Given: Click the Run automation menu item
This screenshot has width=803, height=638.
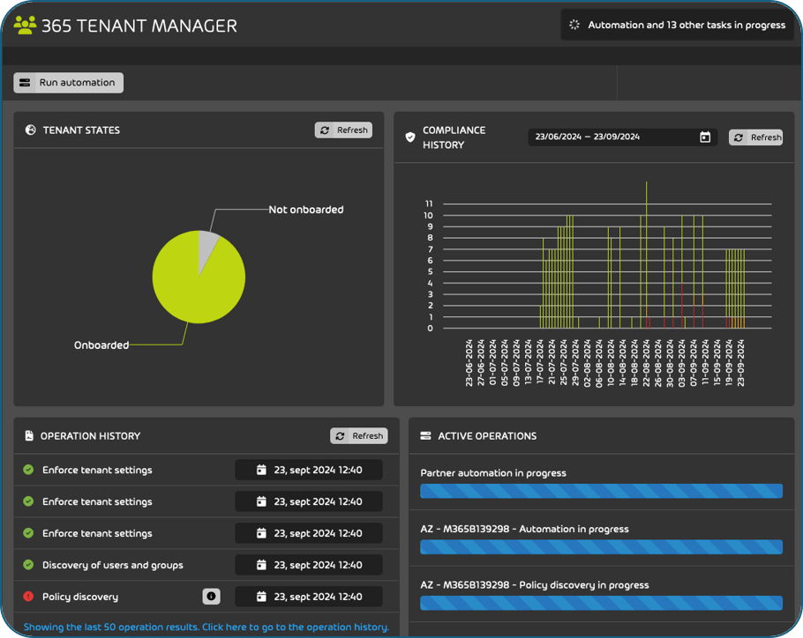Looking at the screenshot, I should coord(68,82).
